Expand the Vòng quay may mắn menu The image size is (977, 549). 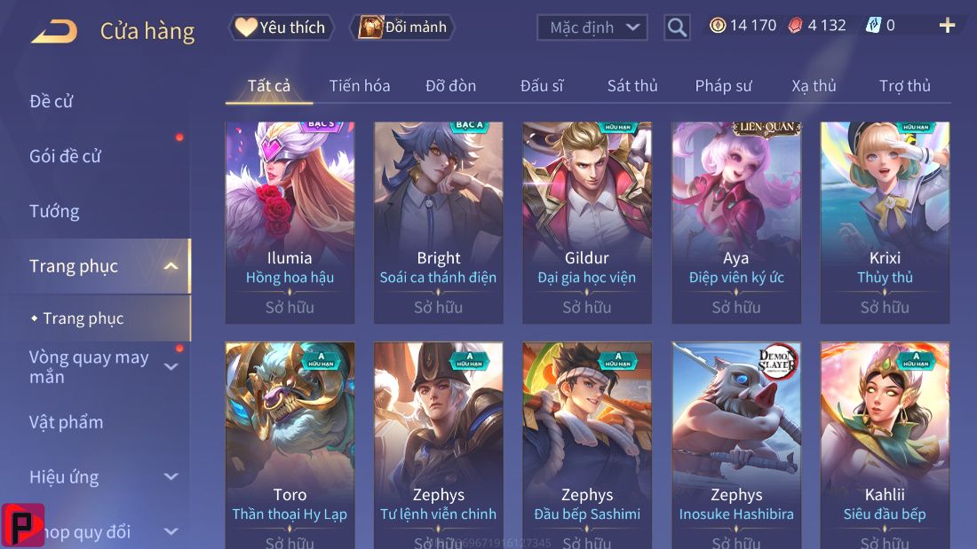pos(171,366)
